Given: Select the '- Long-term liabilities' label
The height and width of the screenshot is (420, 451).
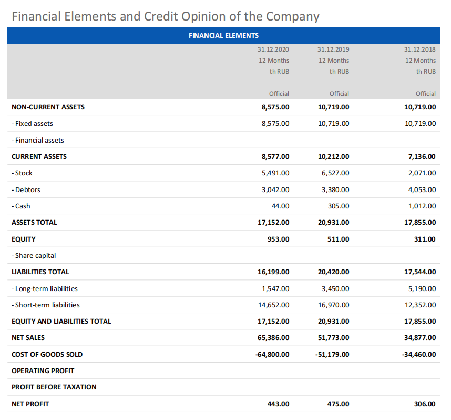Looking at the screenshot, I should (45, 289).
